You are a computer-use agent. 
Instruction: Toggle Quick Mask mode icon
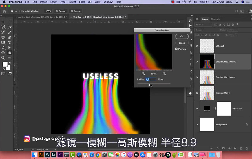pos(3,74)
